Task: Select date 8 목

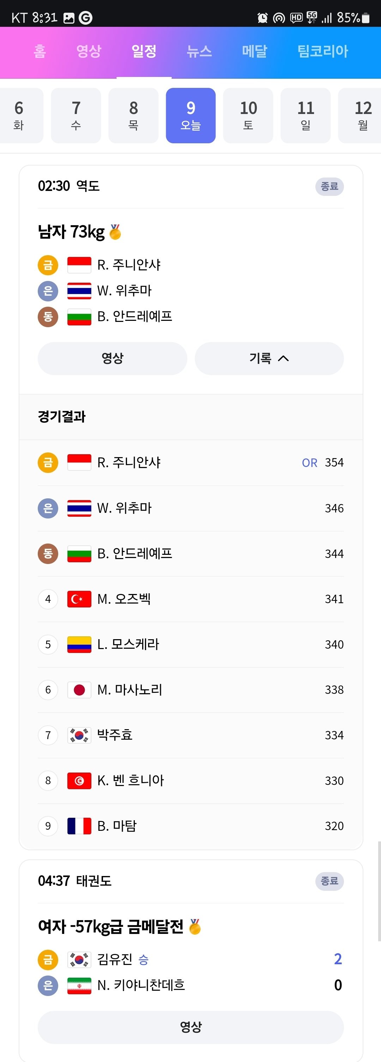Action: coord(133,115)
